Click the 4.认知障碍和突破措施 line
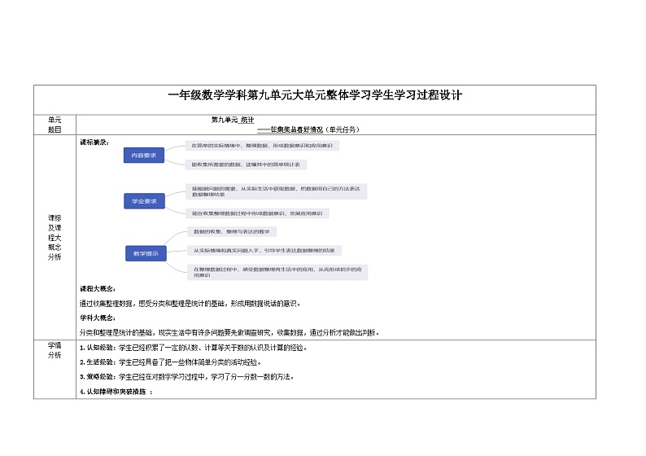646x456 pixels. [116, 392]
